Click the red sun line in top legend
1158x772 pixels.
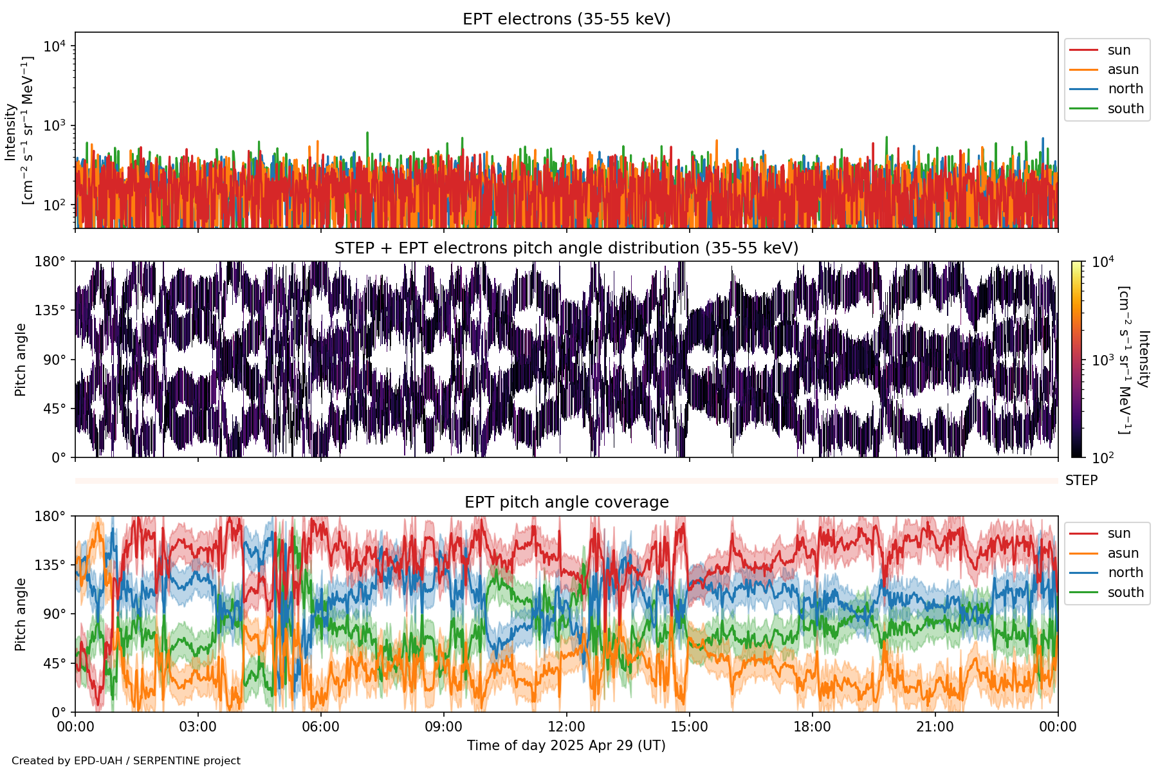pyautogui.click(x=1083, y=50)
